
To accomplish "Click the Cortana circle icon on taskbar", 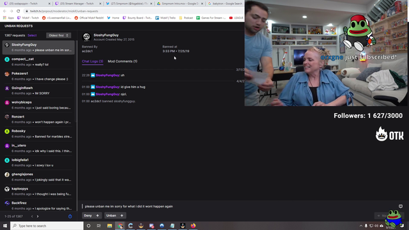I will 89,226.
